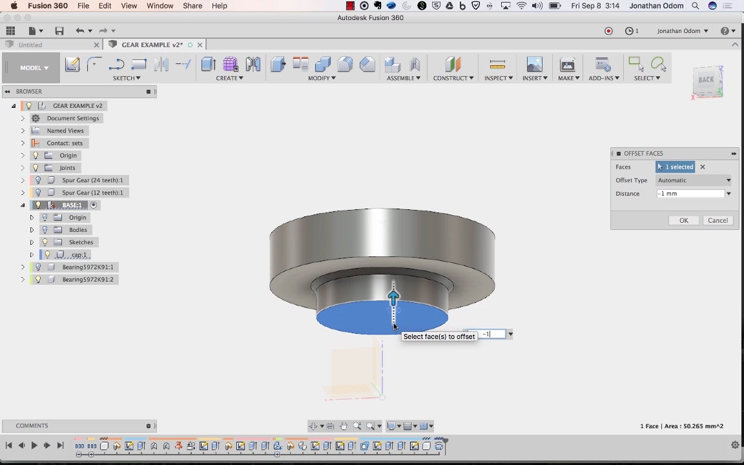This screenshot has width=744, height=465.
Task: Click the Save icon in top bar
Action: click(59, 31)
